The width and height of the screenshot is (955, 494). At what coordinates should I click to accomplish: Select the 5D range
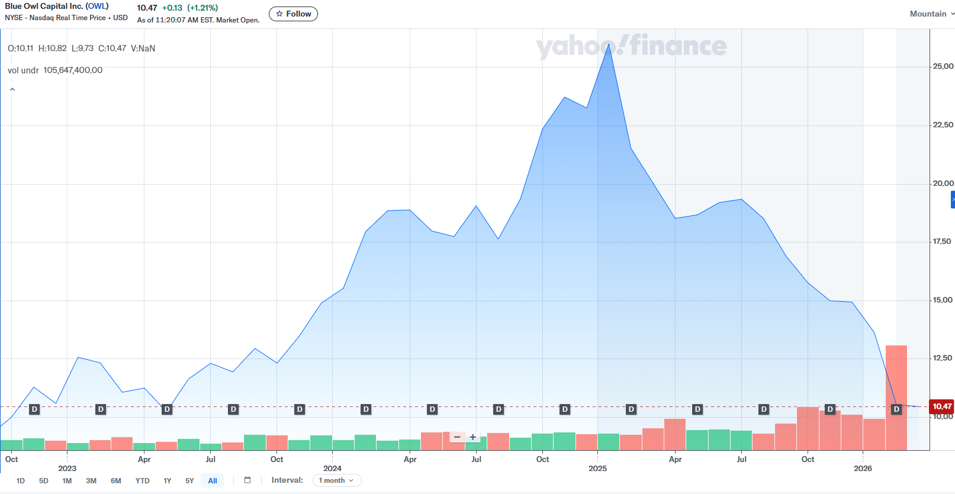click(44, 481)
